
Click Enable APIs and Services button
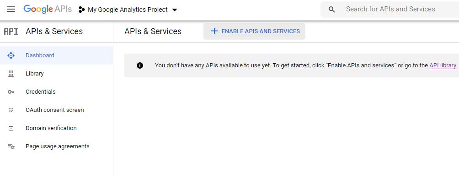(254, 31)
